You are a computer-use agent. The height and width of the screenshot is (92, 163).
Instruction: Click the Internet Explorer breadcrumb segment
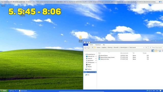click(x=124, y=48)
